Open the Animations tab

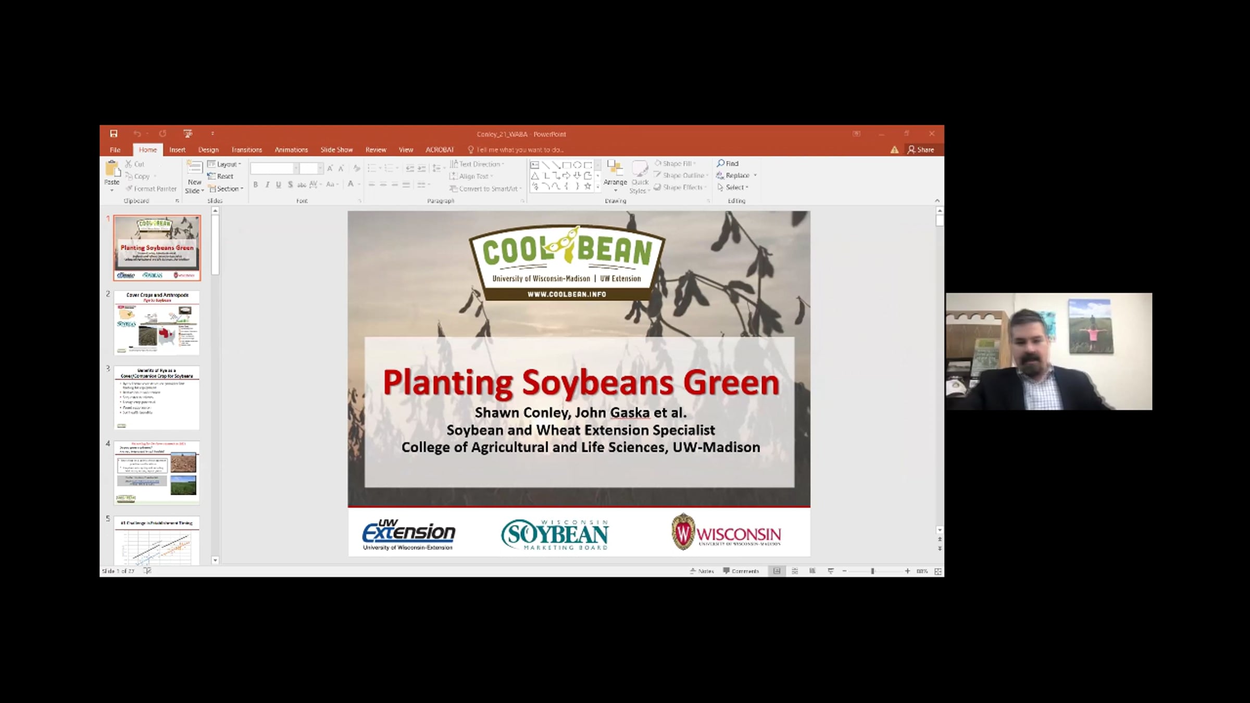tap(291, 149)
